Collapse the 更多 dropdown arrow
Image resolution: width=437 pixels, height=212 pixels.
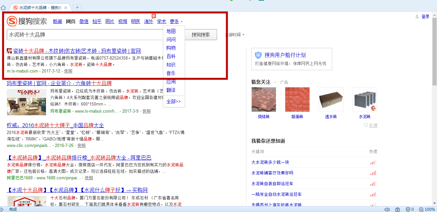coord(181,22)
